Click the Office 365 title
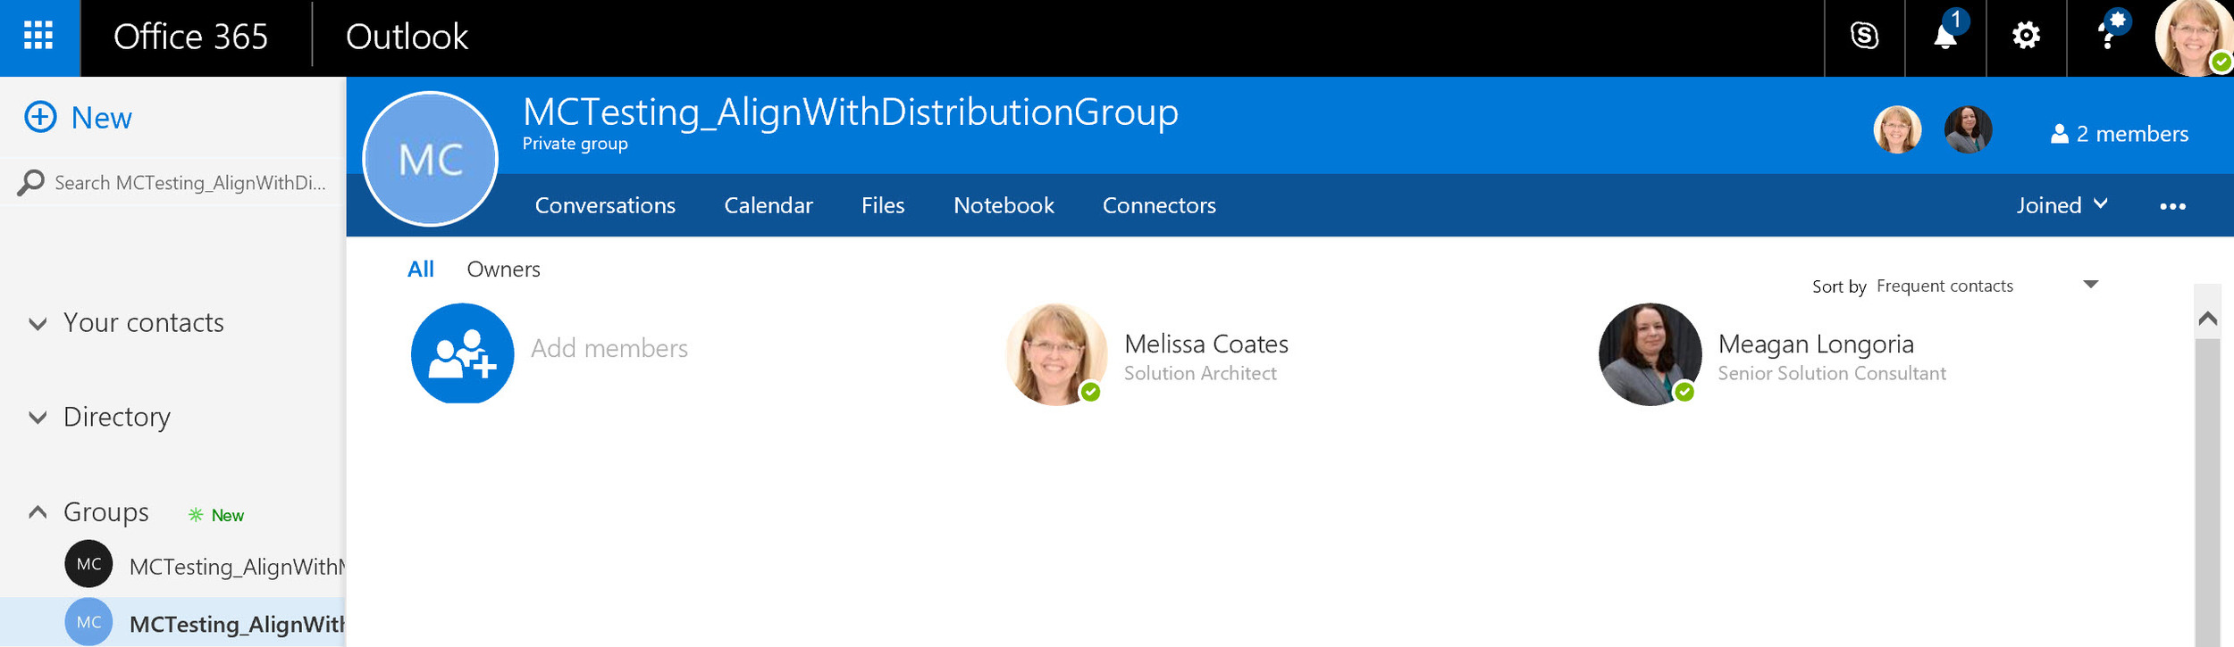The height and width of the screenshot is (647, 2234). pos(190,37)
